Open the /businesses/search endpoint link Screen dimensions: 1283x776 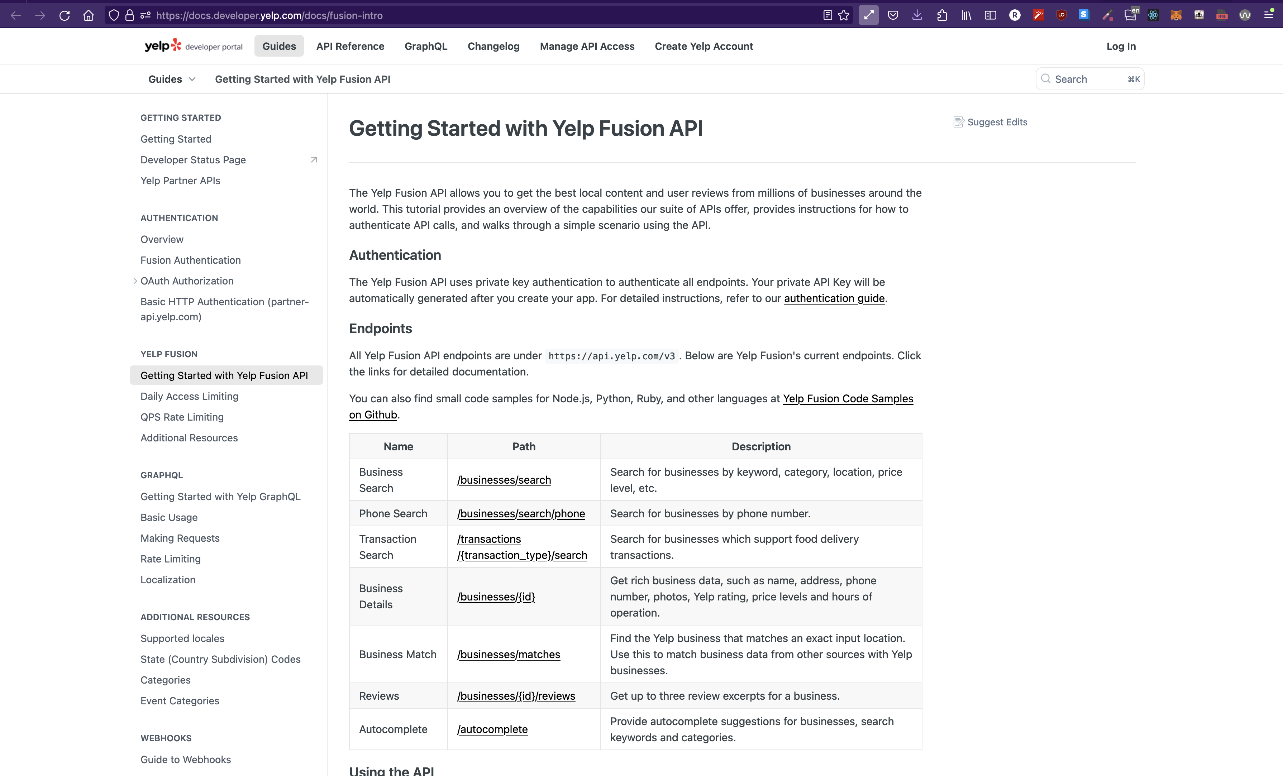tap(504, 480)
